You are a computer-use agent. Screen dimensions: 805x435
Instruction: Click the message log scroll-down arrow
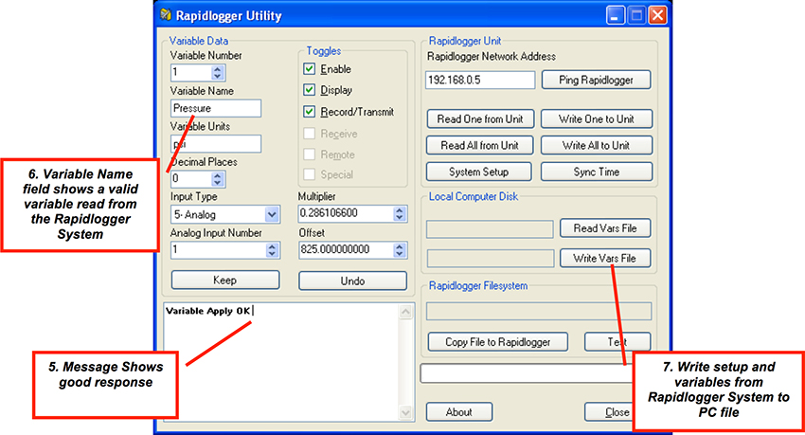coord(405,412)
